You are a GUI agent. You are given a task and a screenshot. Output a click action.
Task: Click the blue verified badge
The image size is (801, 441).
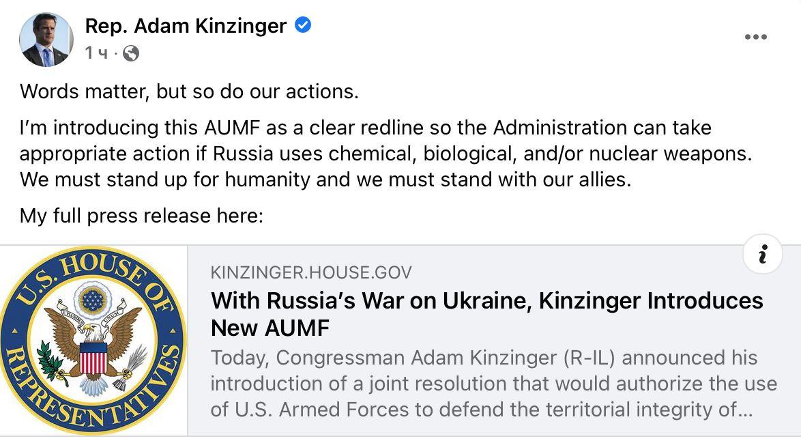[303, 26]
